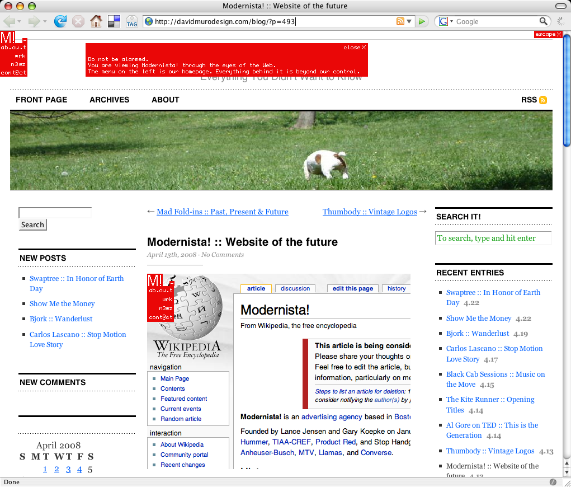Click the search magnifier icon
The image size is (571, 487).
tap(544, 21)
